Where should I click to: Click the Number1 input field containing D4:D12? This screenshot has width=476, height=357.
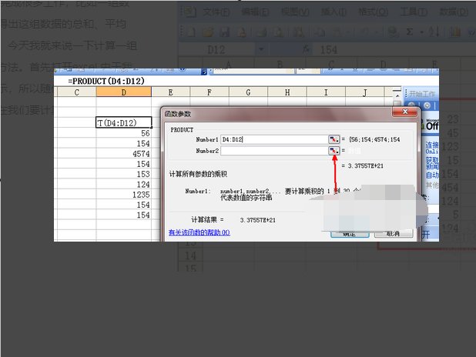pyautogui.click(x=274, y=139)
